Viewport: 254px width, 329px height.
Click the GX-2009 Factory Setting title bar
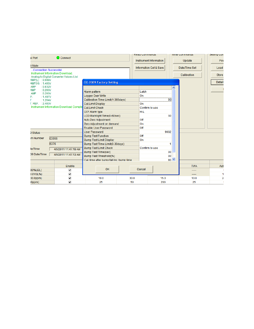[x=131, y=82]
